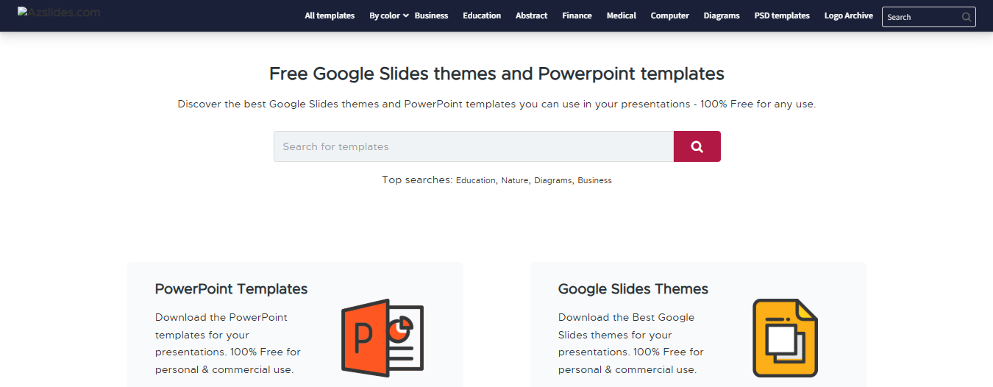Viewport: 993px width, 387px height.
Task: Click the 'Top searches:' label
Action: tap(417, 180)
